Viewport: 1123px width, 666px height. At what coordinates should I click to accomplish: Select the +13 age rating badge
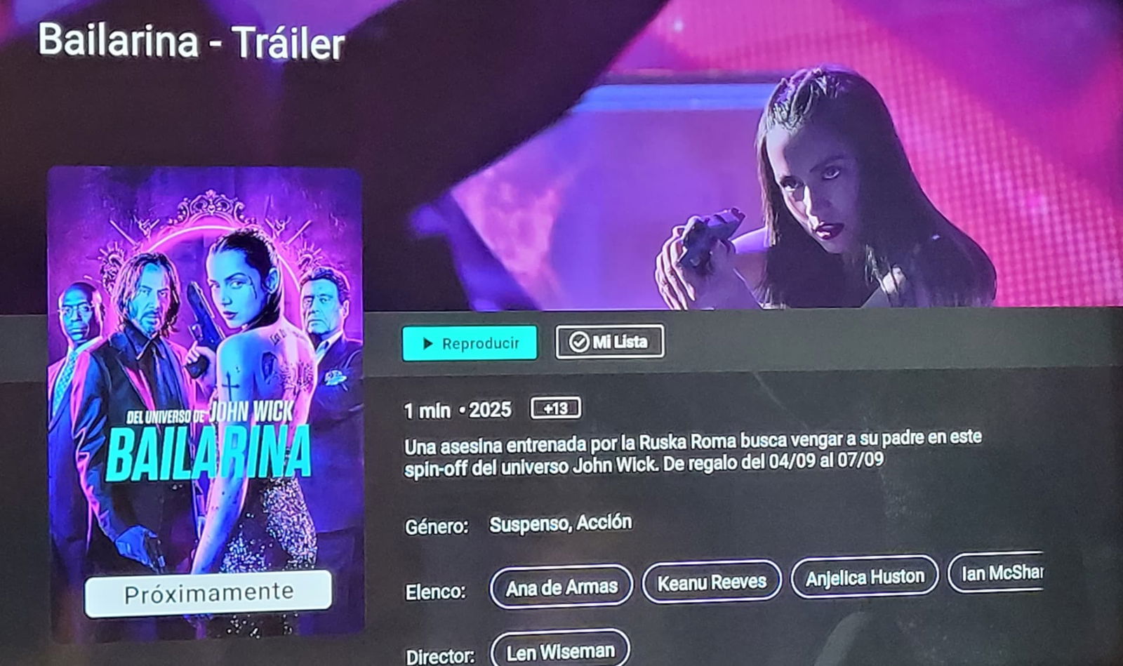(555, 408)
